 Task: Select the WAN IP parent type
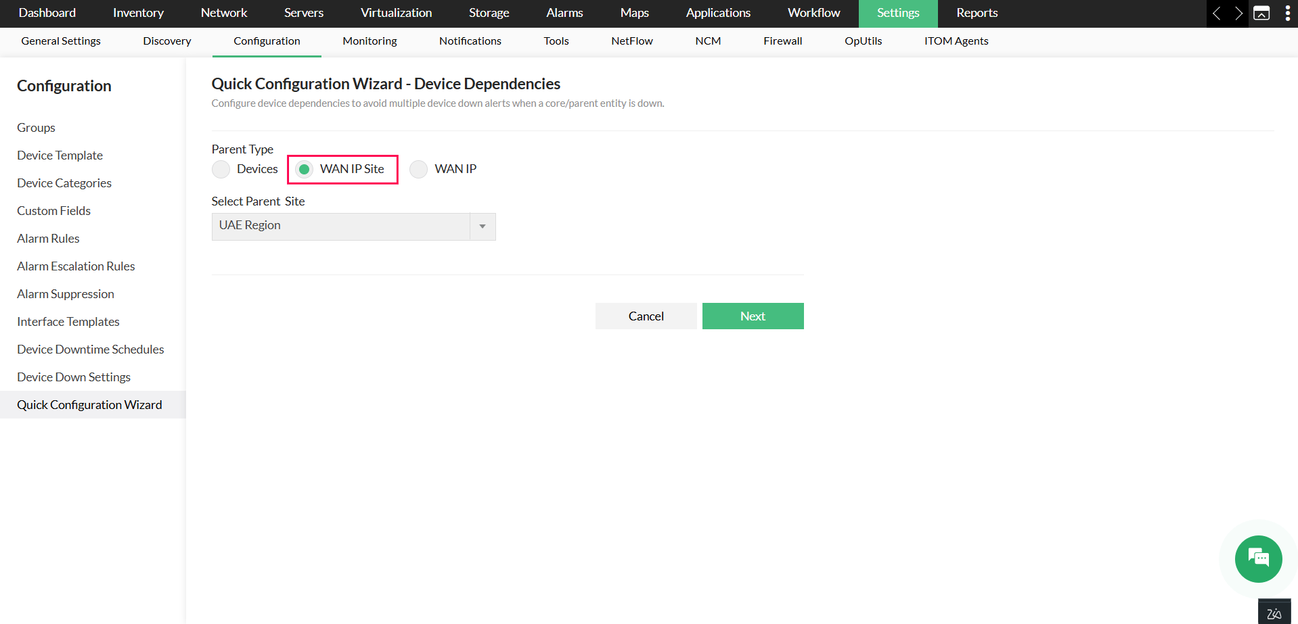(x=418, y=169)
